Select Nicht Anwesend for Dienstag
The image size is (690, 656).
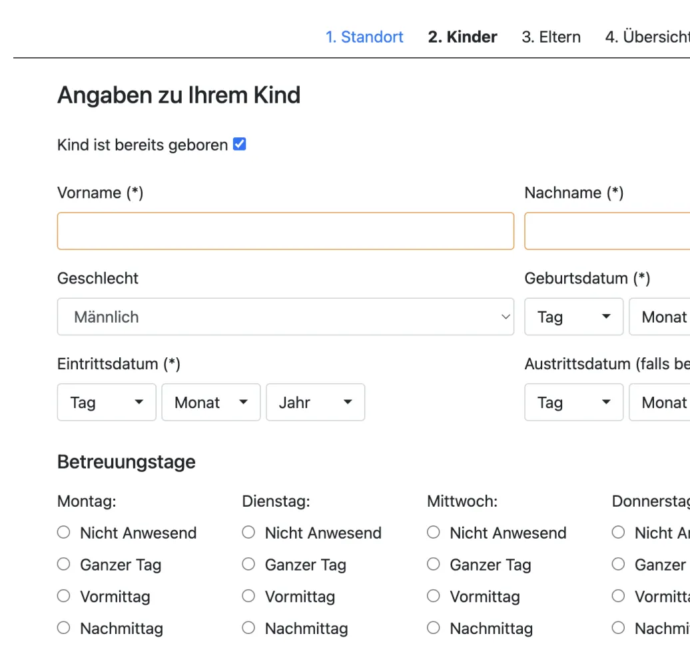248,532
